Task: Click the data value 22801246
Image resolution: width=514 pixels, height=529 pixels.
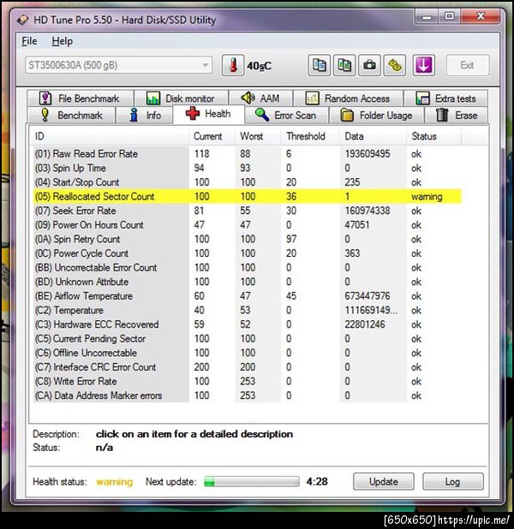Action: point(365,324)
